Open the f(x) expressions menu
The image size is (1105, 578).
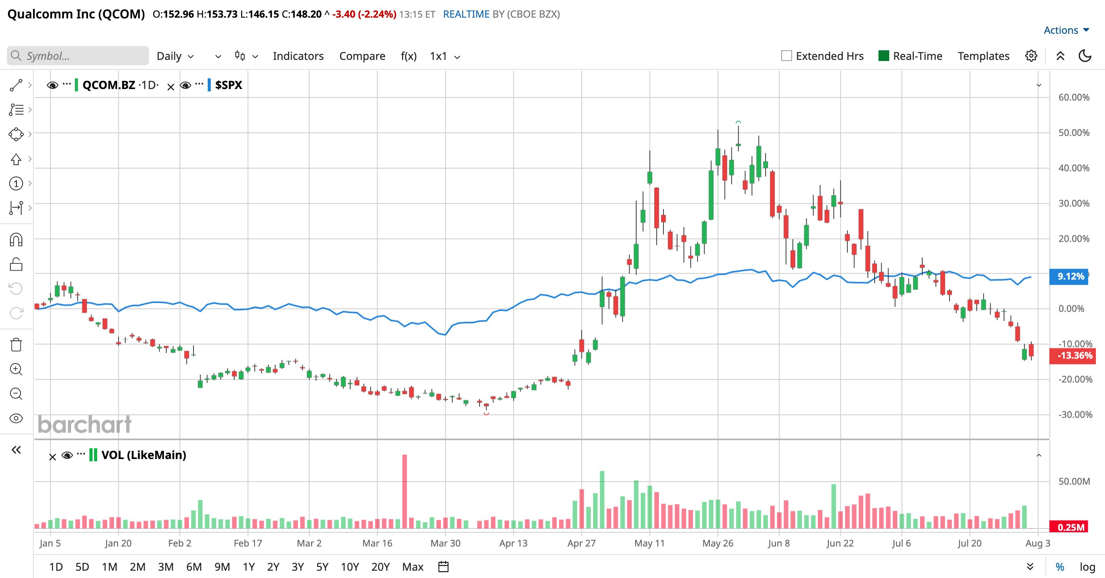pos(409,56)
